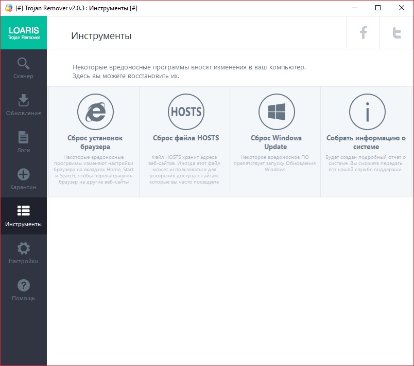The image size is (414, 366).
Task: Click 'Сброс файла HOSTS' heading
Action: (x=186, y=138)
